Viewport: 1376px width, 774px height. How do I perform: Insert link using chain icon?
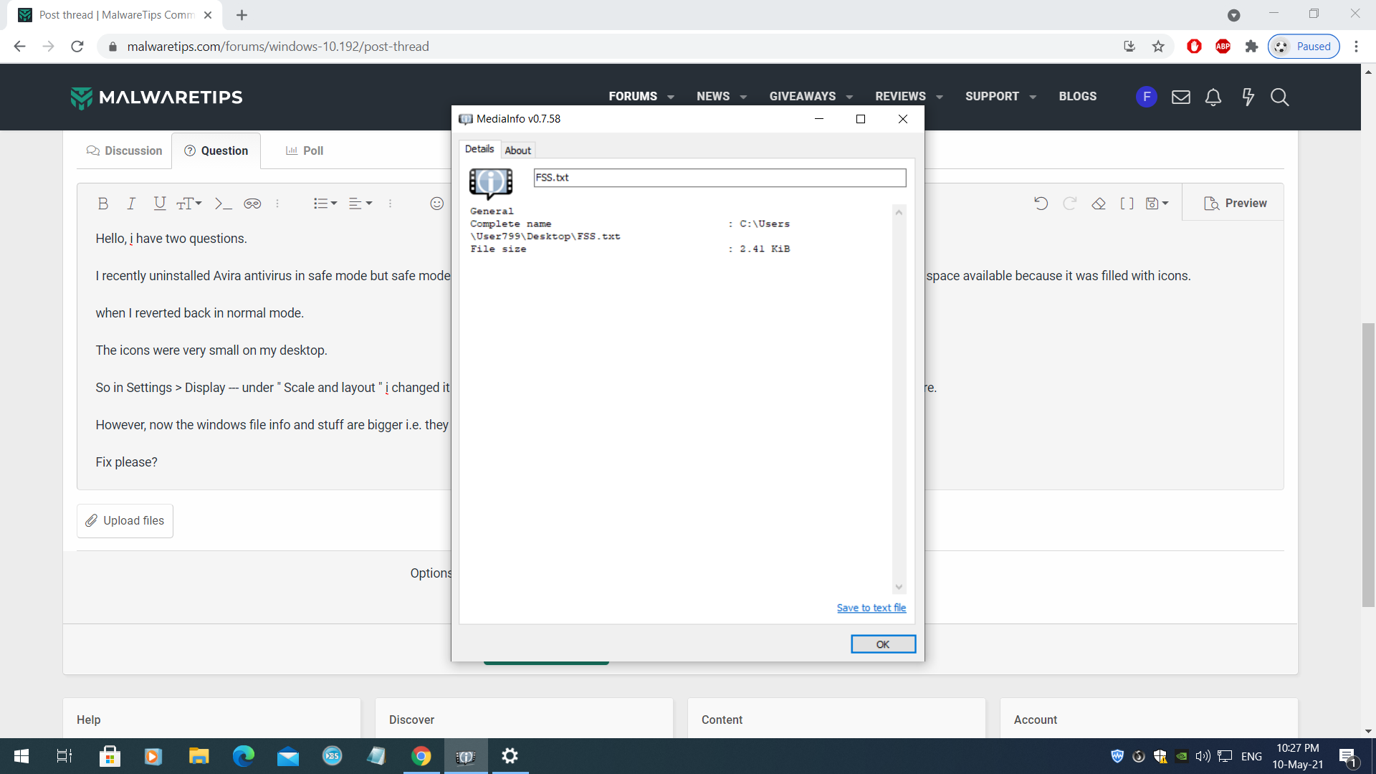(252, 204)
